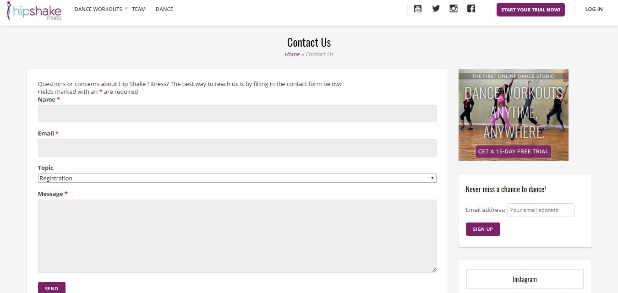Screen dimensions: 618x293
Task: Click the Hip Shake Fitness logo
Action: click(34, 11)
